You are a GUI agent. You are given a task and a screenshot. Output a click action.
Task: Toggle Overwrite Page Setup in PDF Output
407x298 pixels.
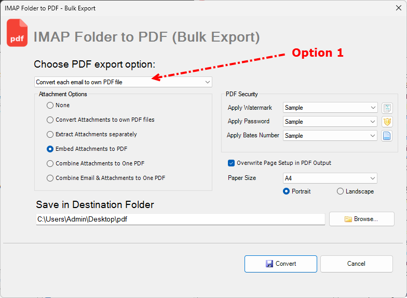tap(232, 163)
